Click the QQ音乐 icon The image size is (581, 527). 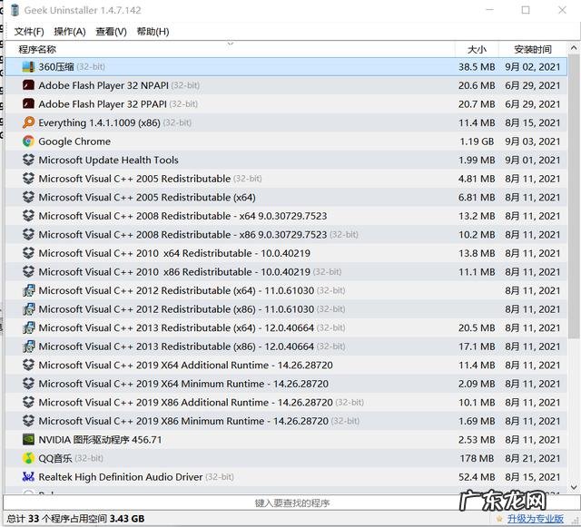29,458
